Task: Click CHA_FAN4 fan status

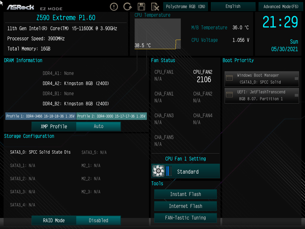Action: click(x=203, y=119)
